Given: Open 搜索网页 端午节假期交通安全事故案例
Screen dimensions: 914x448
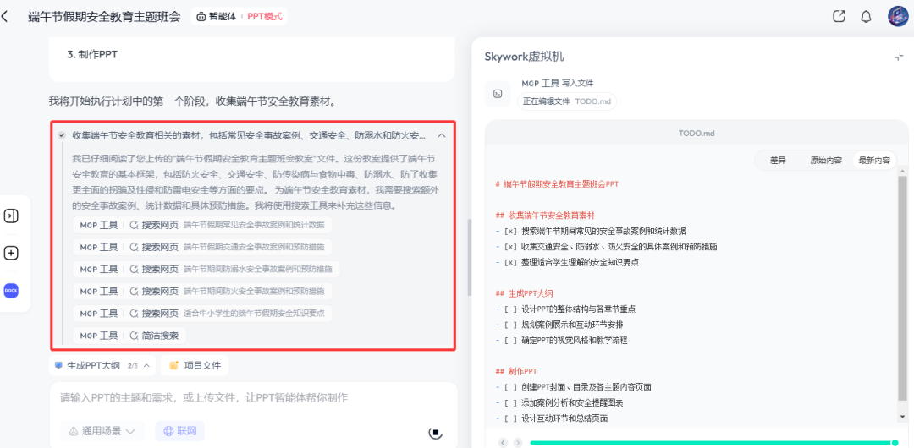Looking at the screenshot, I should (x=202, y=247).
